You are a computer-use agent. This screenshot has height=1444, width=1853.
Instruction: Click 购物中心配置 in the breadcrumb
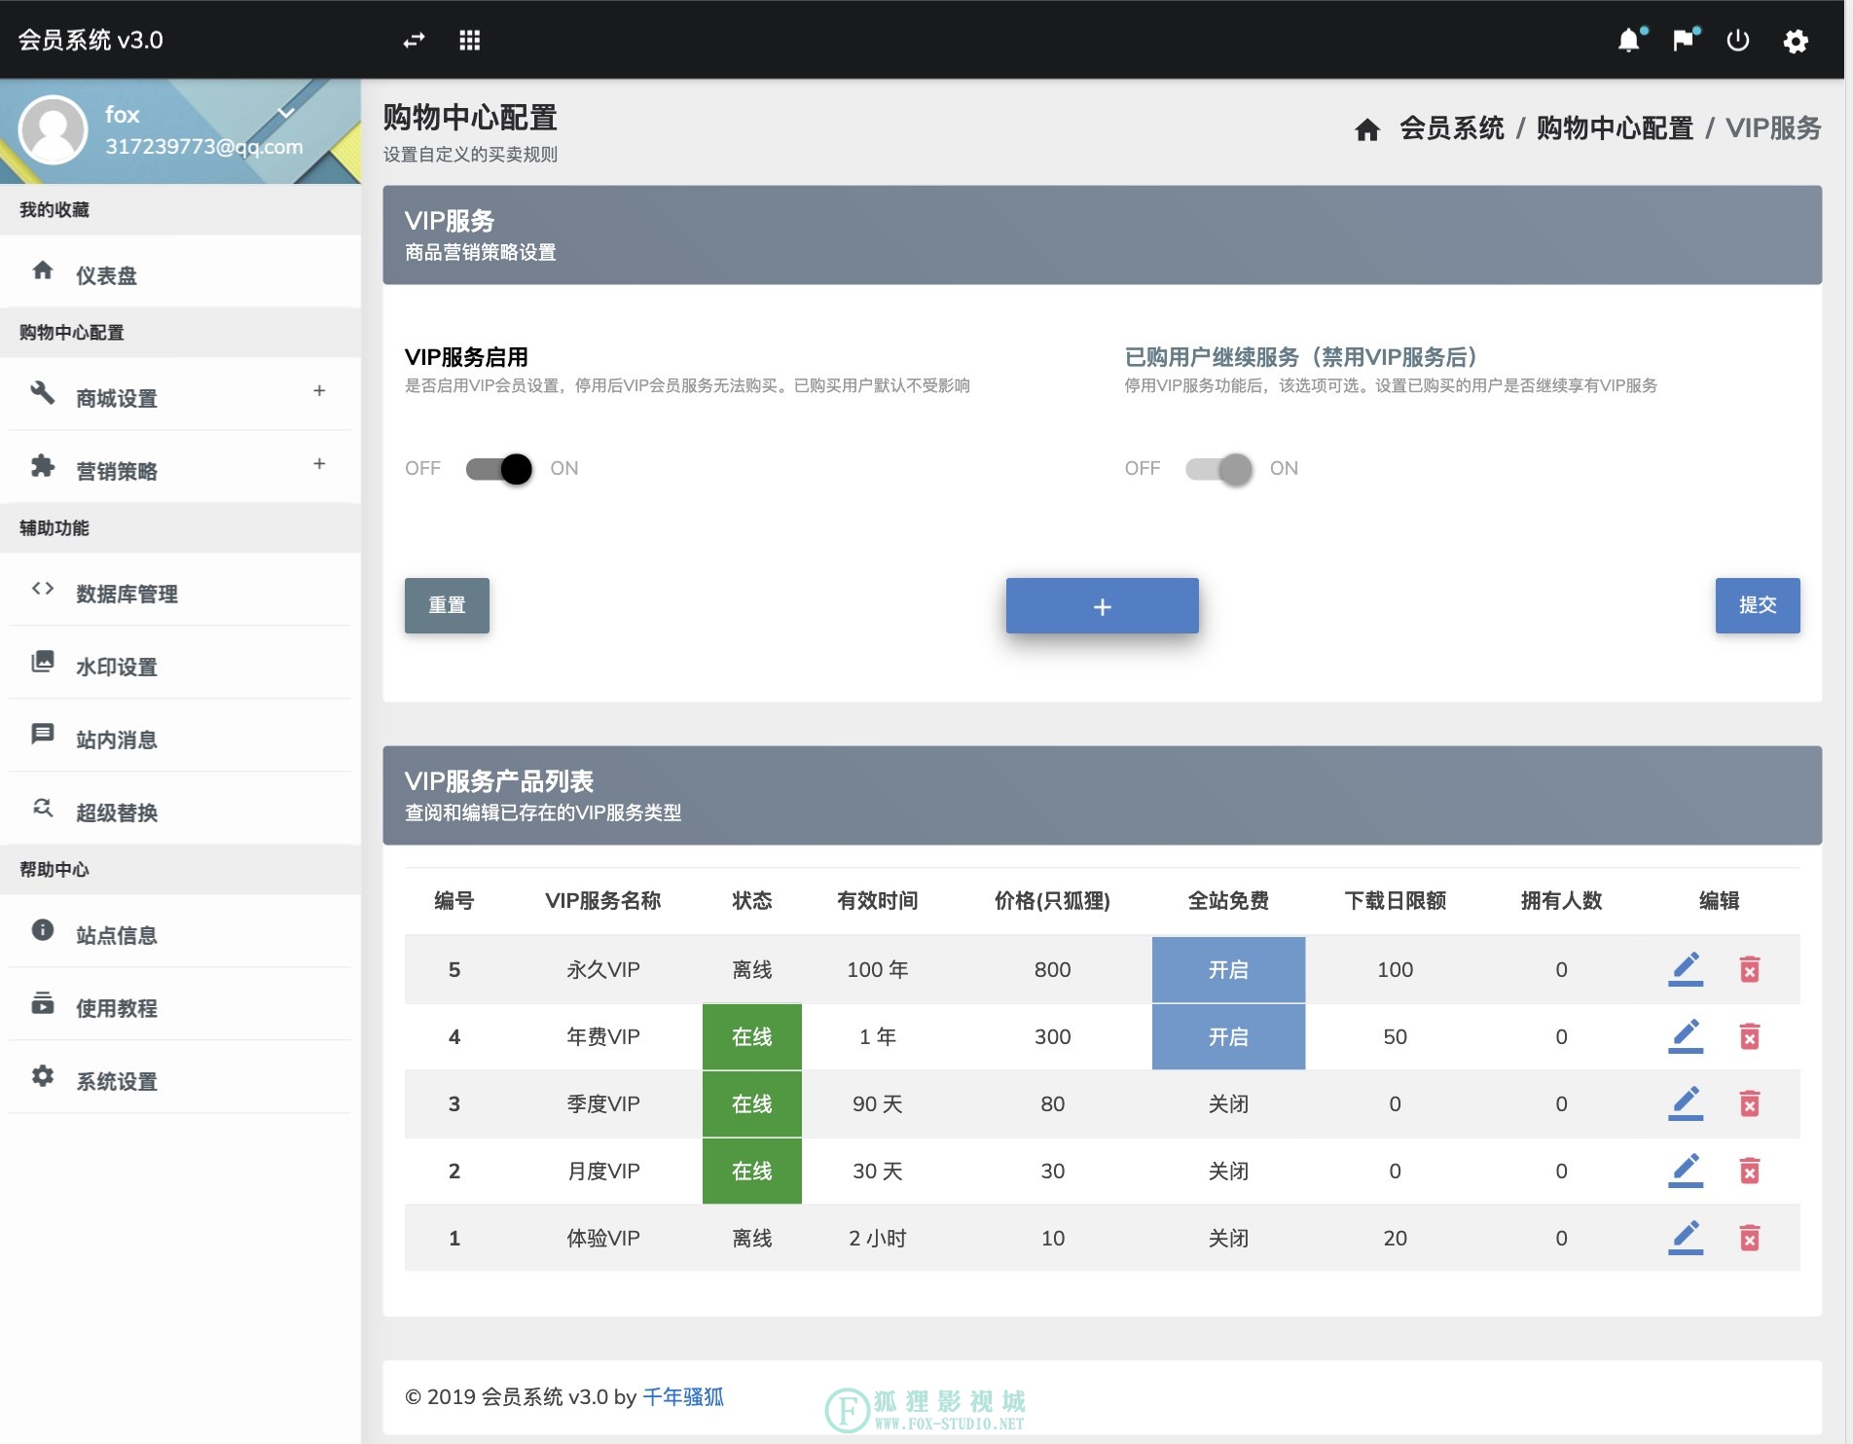(x=1615, y=128)
